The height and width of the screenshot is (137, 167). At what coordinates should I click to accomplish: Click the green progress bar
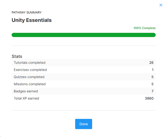(x=83, y=35)
